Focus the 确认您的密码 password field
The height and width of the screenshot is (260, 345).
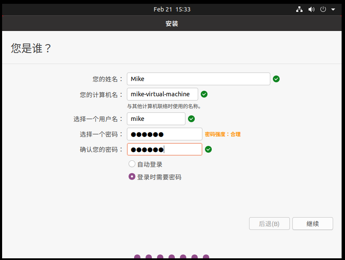click(165, 149)
